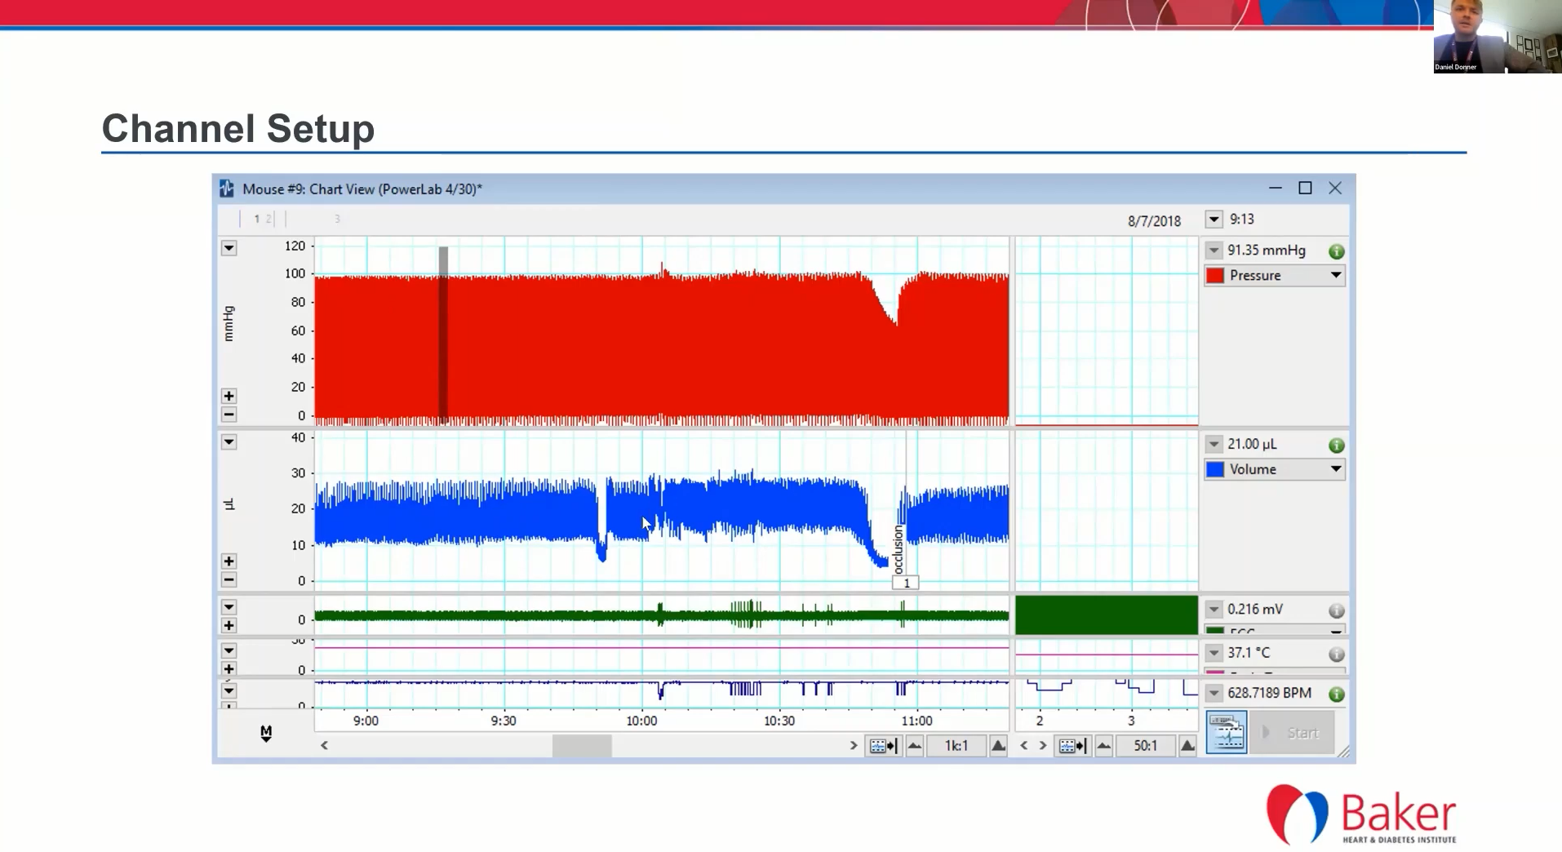The image size is (1562, 852).
Task: Click the scroll/review mode icon beside Start
Action: 1226,732
